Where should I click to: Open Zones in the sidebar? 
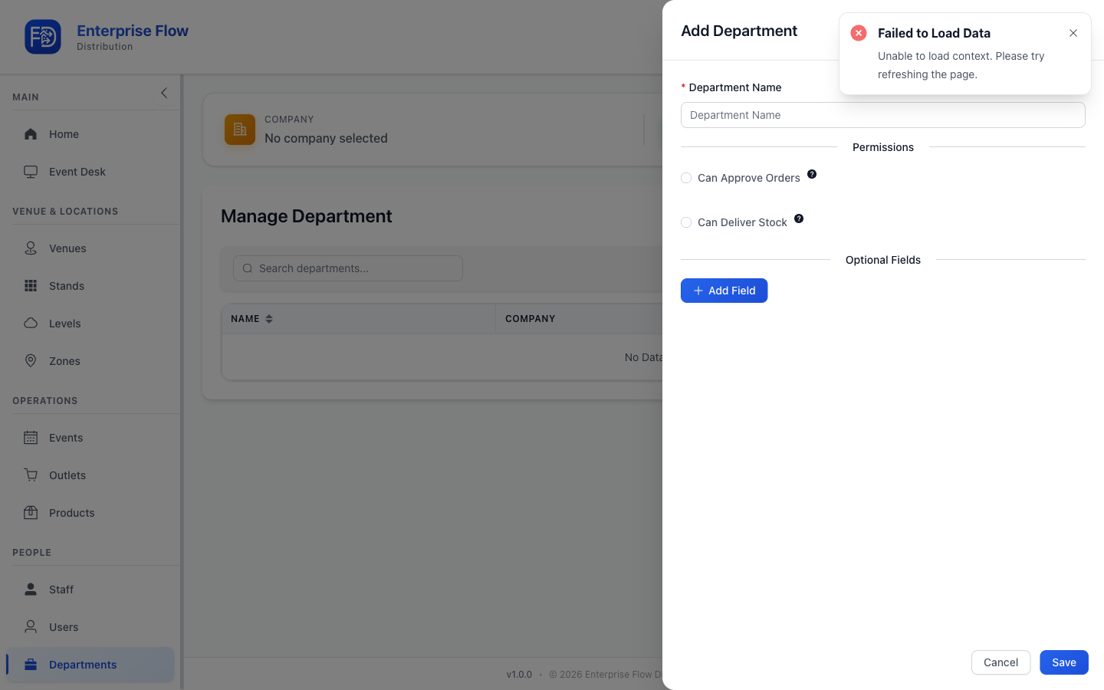pos(90,361)
